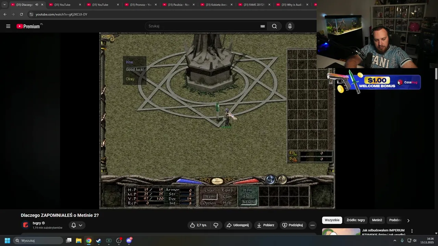The image size is (438, 246).
Task: Select the Wszystkie filter chip
Action: [x=332, y=220]
